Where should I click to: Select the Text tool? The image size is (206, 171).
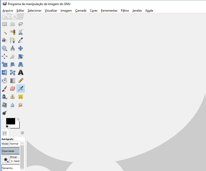click(x=21, y=73)
